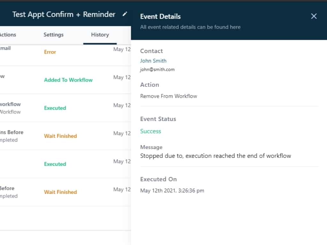The height and width of the screenshot is (245, 327).
Task: Click the Stopped due to message text
Action: pos(216,156)
